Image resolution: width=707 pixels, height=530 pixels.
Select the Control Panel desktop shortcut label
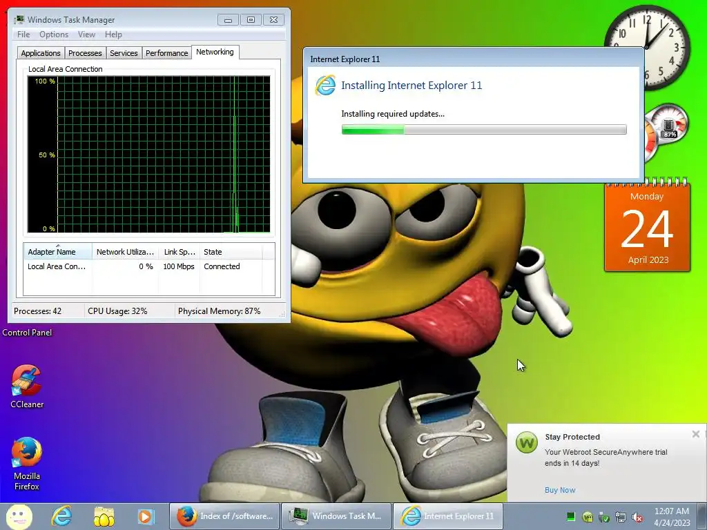[x=27, y=333]
